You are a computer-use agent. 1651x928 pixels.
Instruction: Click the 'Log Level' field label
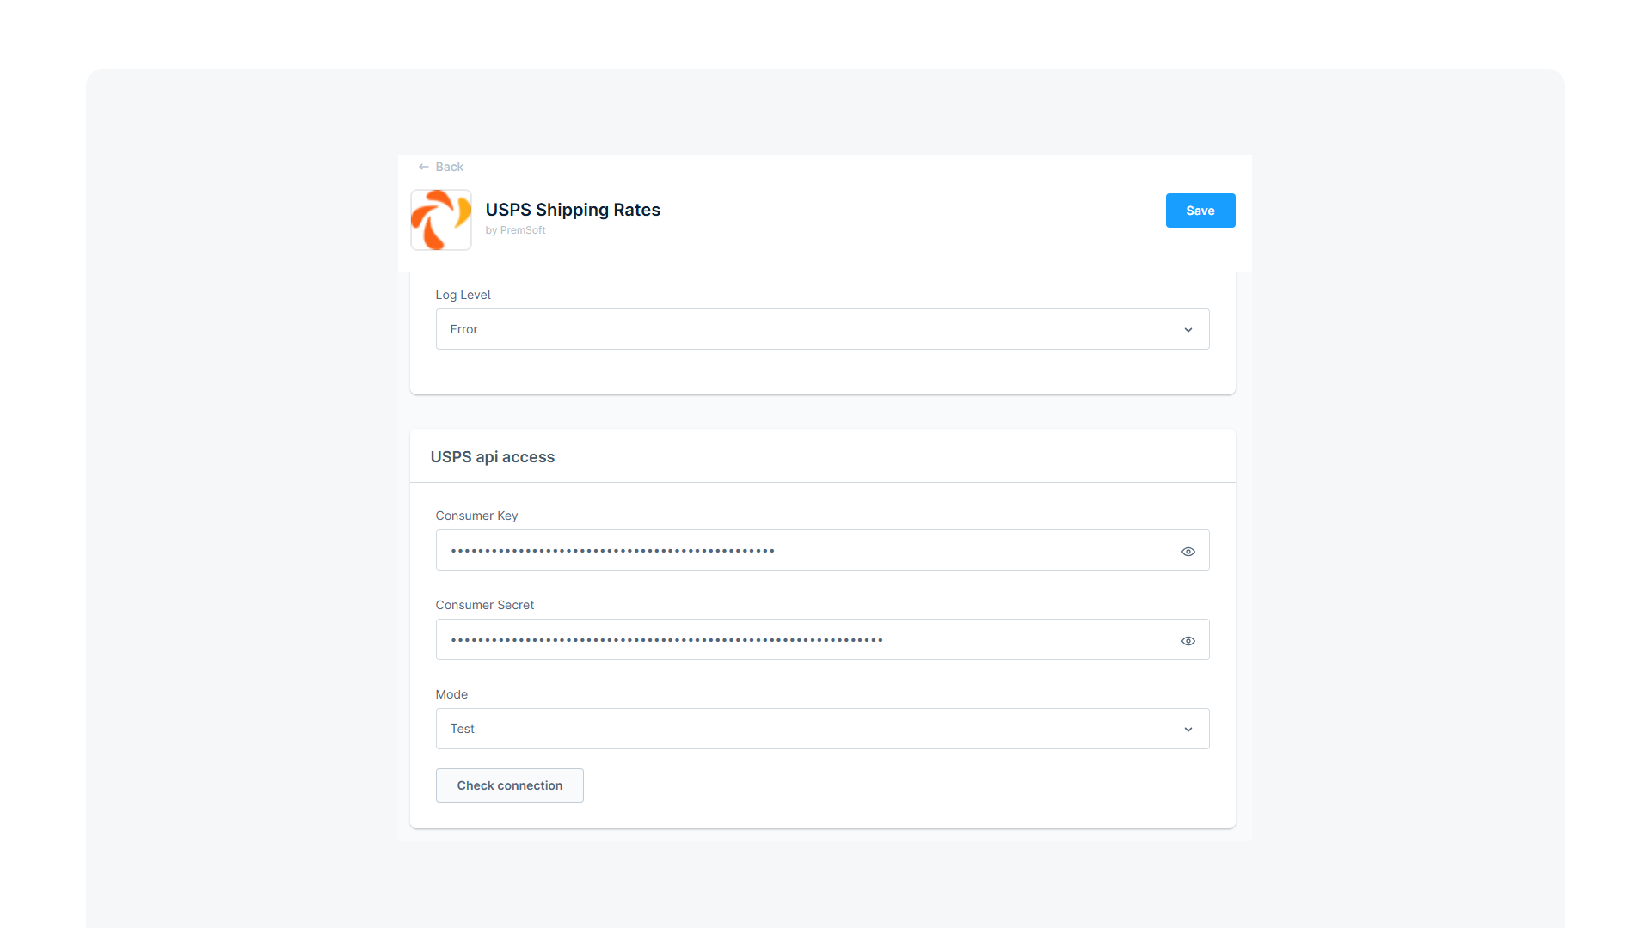463,295
